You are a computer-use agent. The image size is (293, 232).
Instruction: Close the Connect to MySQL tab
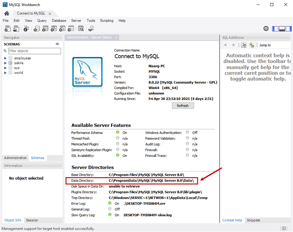50,14
